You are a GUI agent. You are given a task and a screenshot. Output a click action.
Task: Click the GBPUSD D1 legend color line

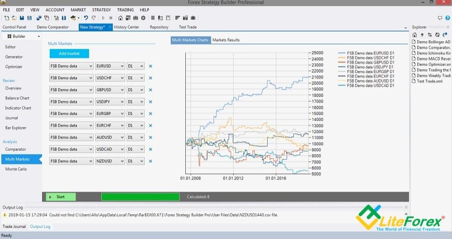[x=342, y=62]
